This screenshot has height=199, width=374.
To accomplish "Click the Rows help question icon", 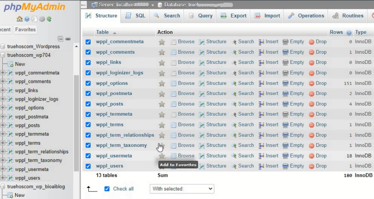I will point(349,33).
